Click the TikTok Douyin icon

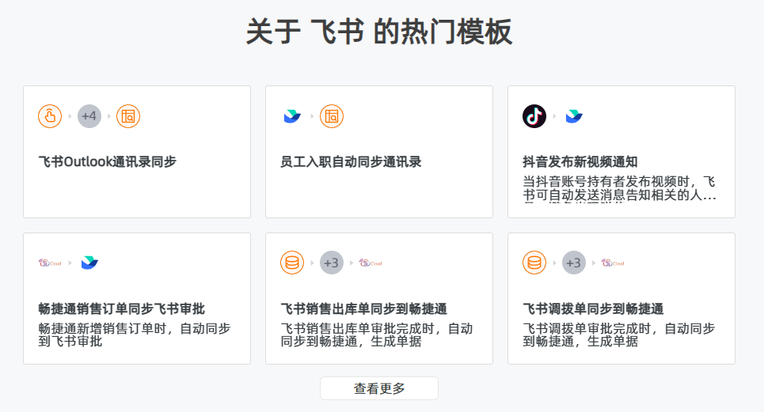point(534,116)
